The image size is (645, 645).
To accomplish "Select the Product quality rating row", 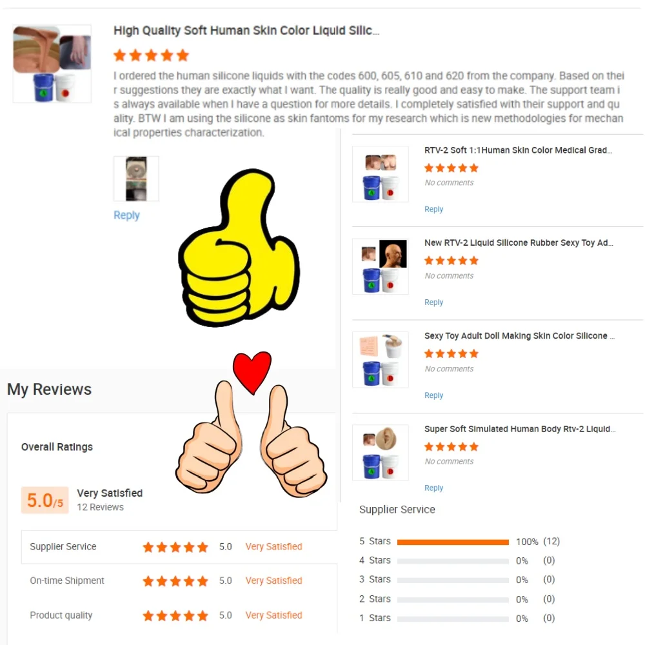I will (x=179, y=615).
